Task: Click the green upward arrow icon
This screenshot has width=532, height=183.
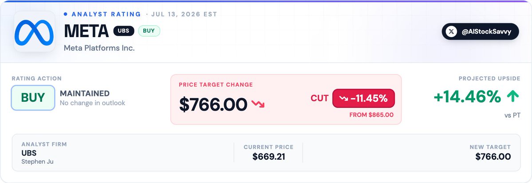Action: point(512,97)
